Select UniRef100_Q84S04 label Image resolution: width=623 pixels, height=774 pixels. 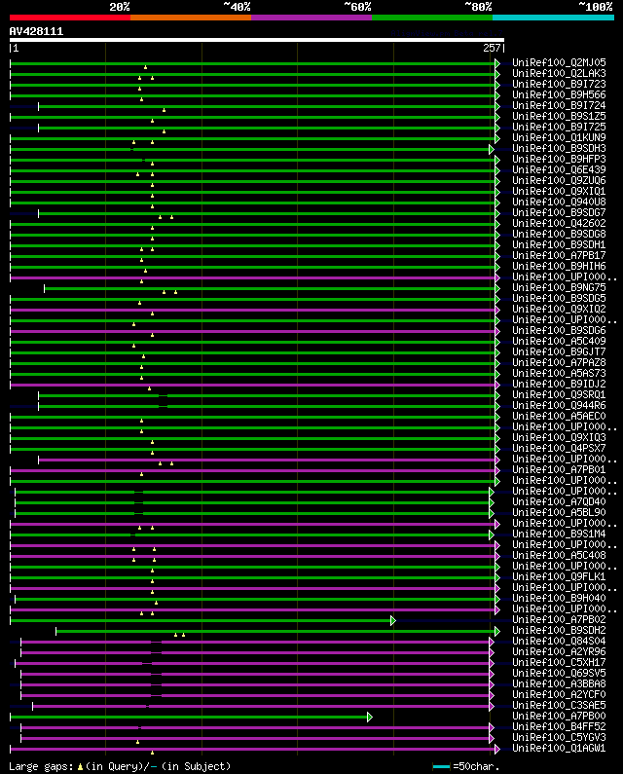(x=559, y=642)
